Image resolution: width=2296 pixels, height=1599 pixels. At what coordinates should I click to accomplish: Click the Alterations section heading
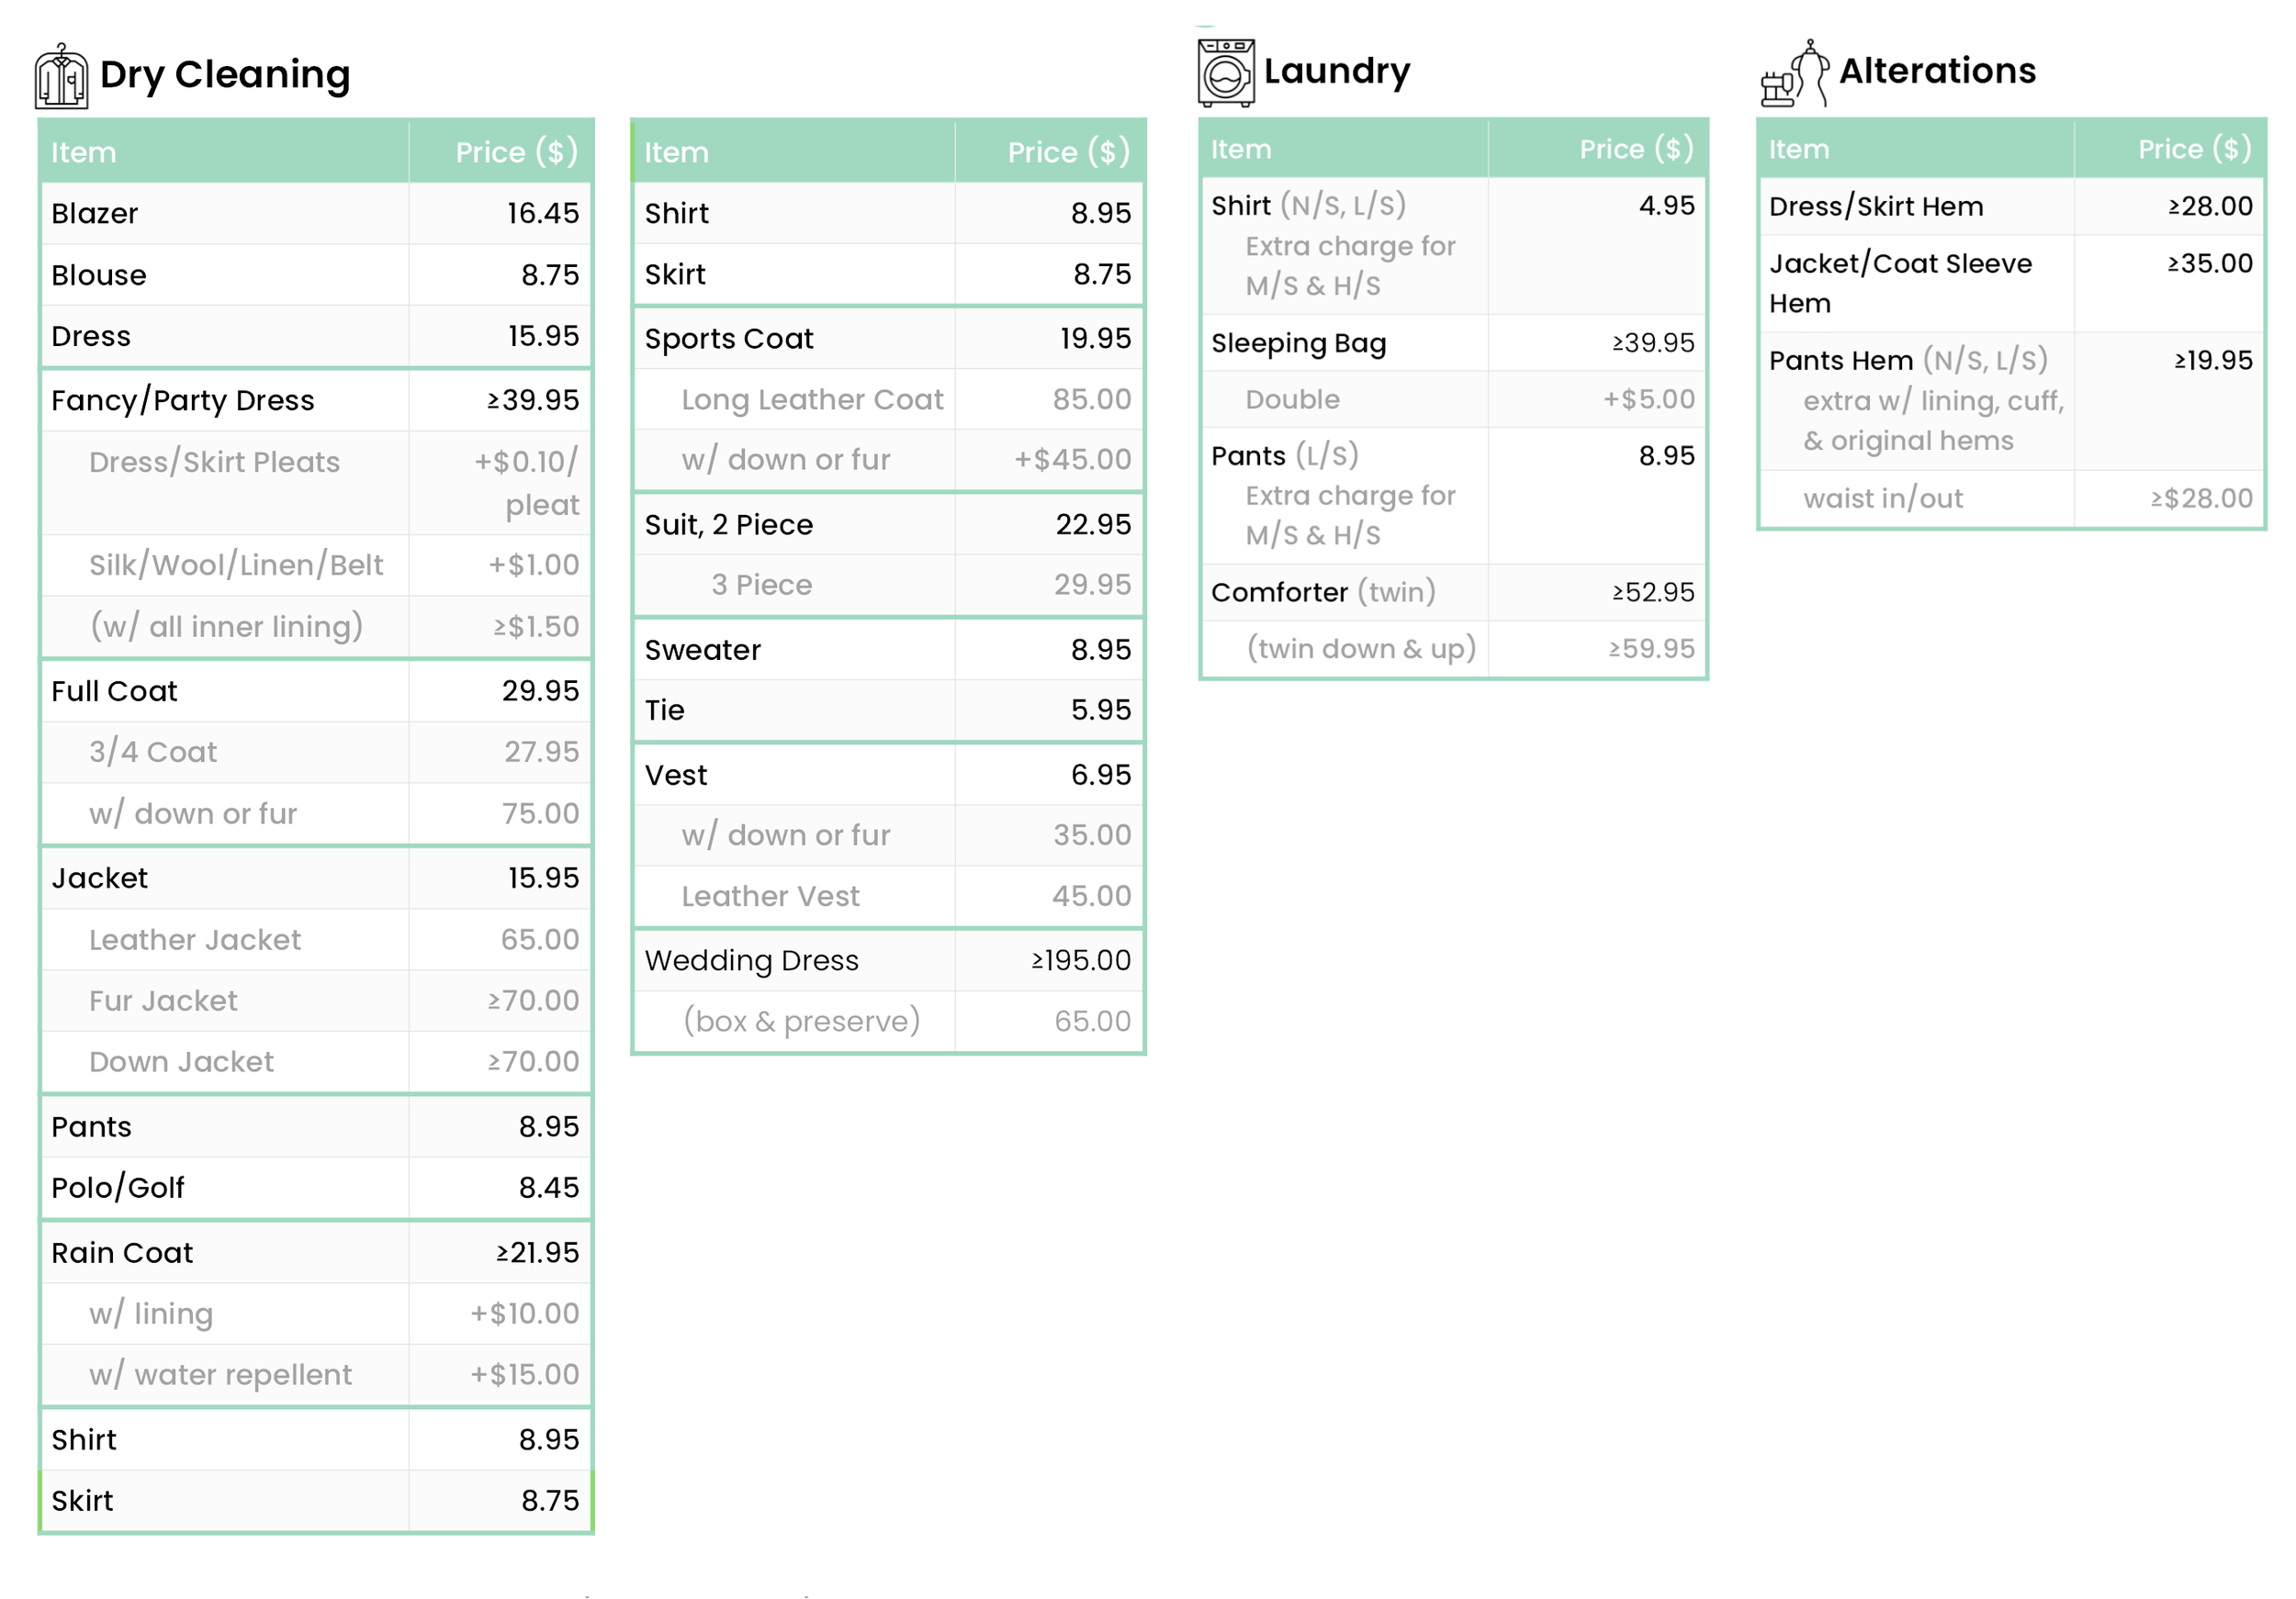coord(1936,71)
